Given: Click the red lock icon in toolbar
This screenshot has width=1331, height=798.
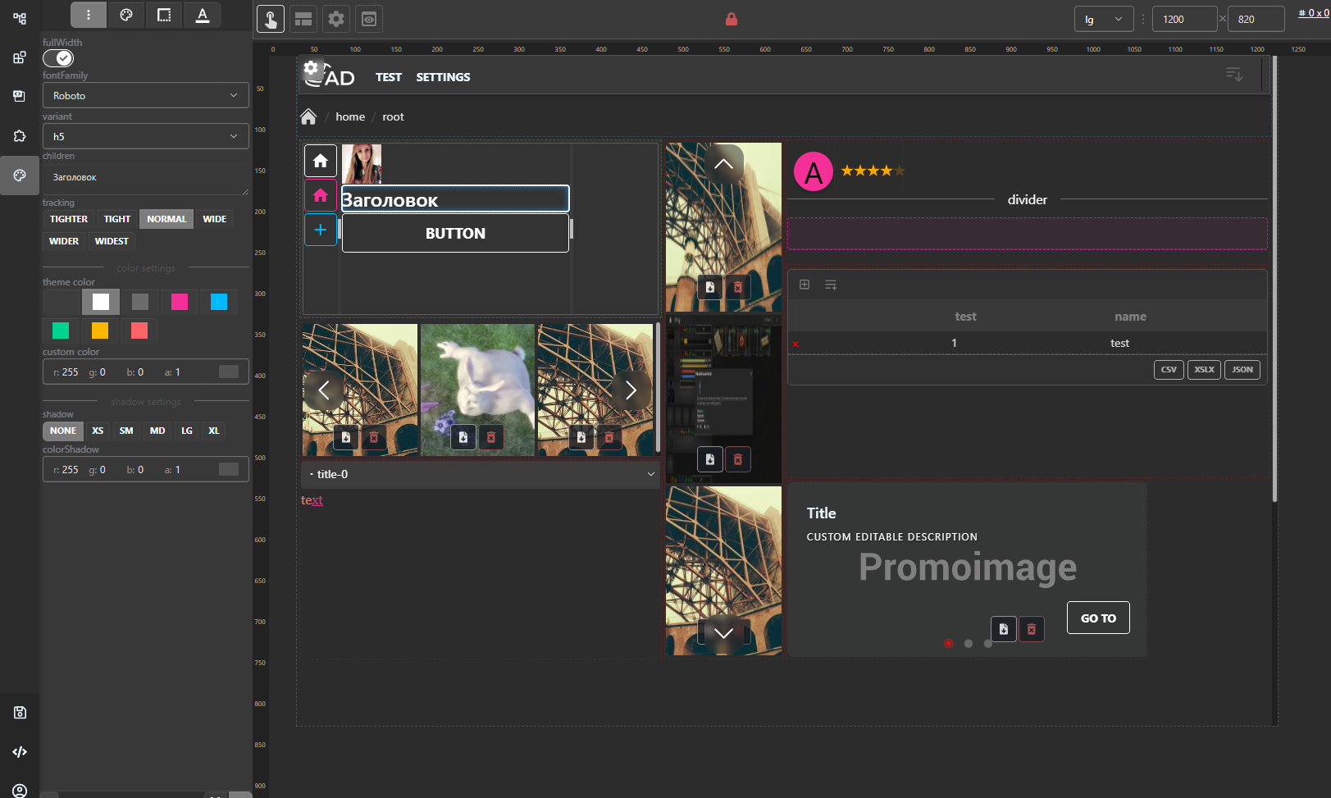Looking at the screenshot, I should (x=732, y=19).
